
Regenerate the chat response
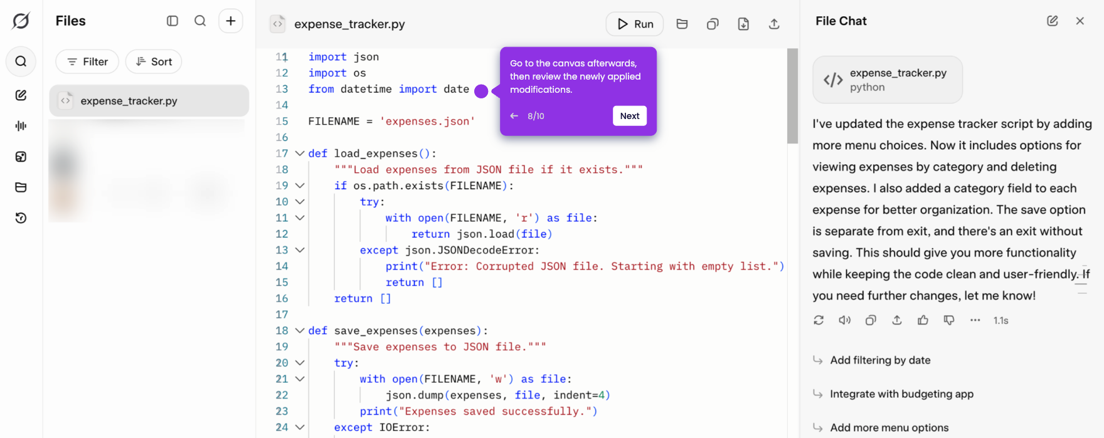coord(819,320)
